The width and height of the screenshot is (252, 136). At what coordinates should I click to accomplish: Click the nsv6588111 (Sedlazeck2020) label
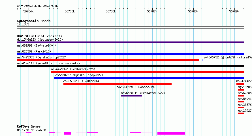[x=143, y=93]
